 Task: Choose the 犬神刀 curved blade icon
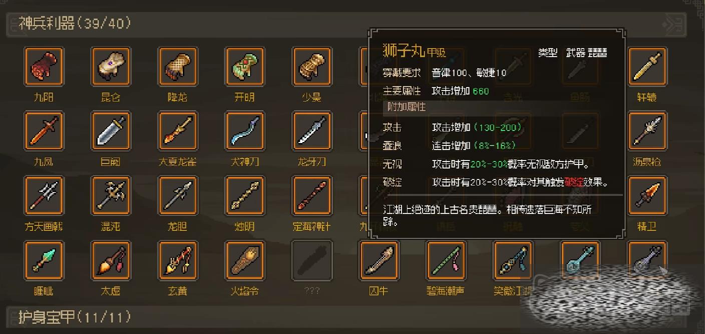tap(245, 131)
